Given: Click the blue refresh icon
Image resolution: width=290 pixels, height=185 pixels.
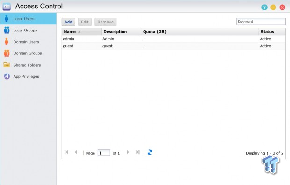Looking at the screenshot, I should tap(150, 152).
